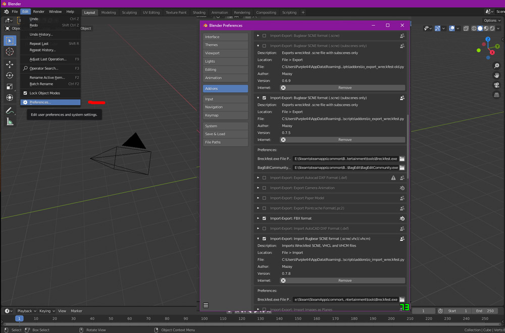The width and height of the screenshot is (505, 333).
Task: Browse folder for BagEditCommunity path
Action: [402, 168]
